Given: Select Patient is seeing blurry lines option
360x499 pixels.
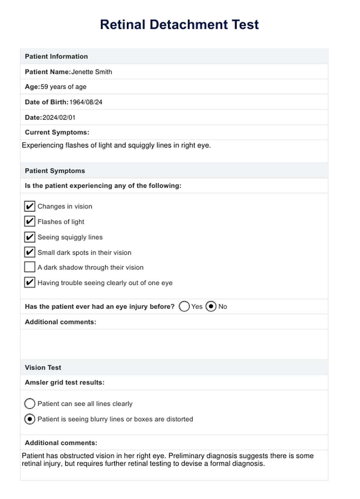Looking at the screenshot, I should [30, 419].
